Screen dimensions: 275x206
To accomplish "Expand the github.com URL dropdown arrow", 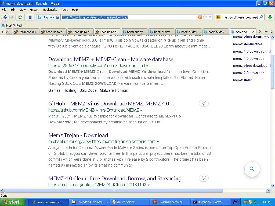I will click(141, 111).
